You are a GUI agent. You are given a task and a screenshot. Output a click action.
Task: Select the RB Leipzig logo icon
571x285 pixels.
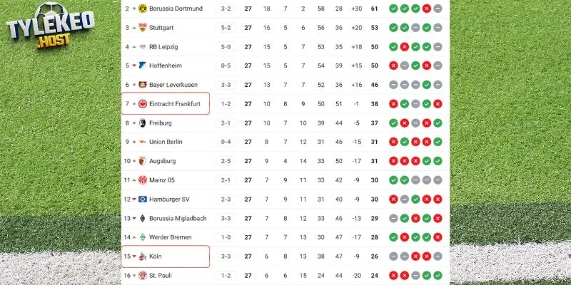click(x=142, y=46)
